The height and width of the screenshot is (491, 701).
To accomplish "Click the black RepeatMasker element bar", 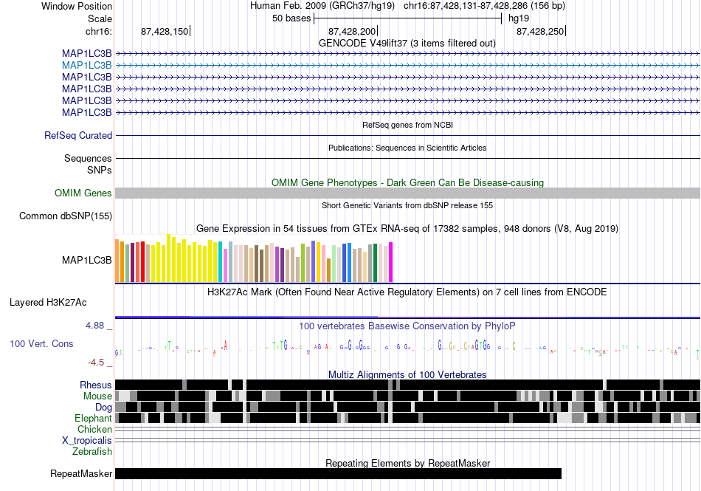I will tap(339, 473).
